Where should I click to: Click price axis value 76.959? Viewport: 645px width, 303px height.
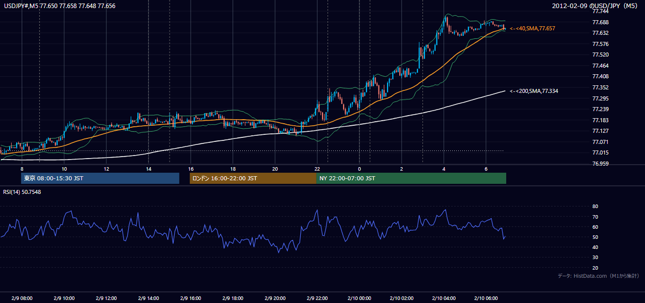point(601,164)
